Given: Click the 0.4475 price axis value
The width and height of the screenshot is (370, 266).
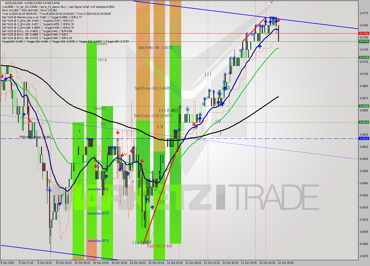Looking at the screenshot, I should pos(364,256).
